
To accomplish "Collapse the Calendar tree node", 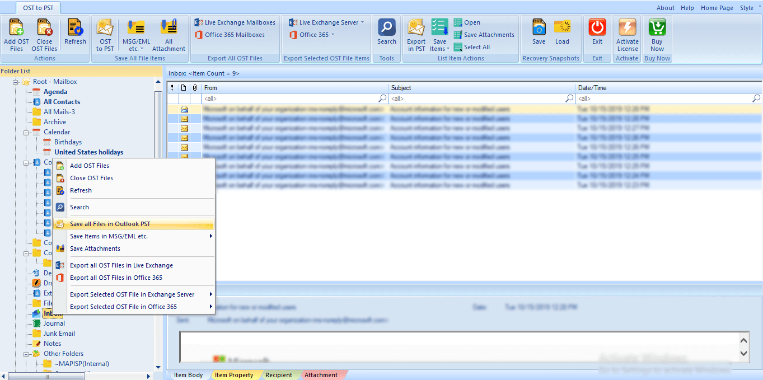I will click(26, 133).
